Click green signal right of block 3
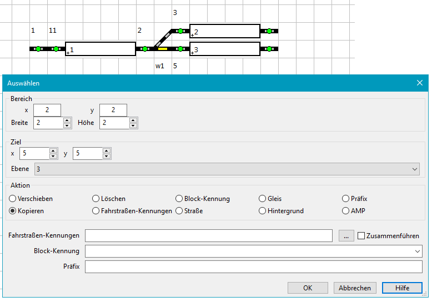 tap(269, 49)
